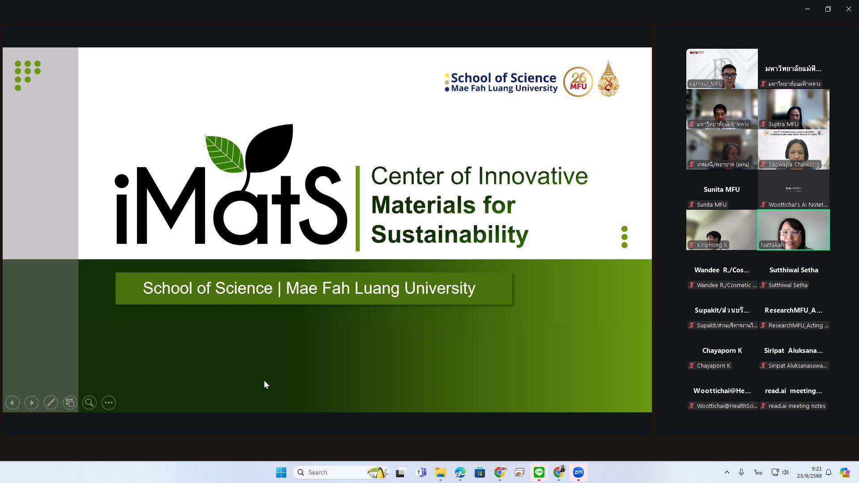
Task: Open the LINE app in taskbar
Action: pyautogui.click(x=539, y=472)
